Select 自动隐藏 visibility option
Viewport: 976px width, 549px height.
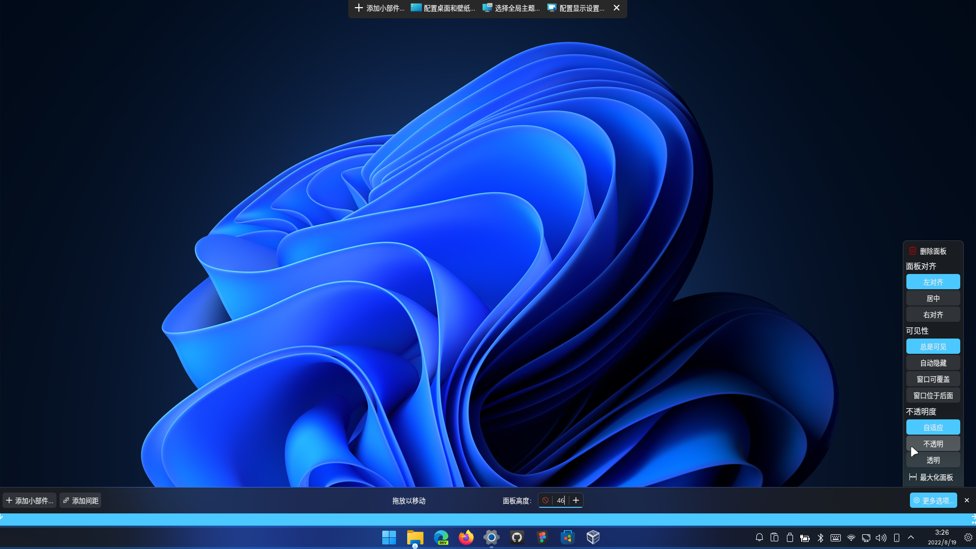[x=933, y=362]
